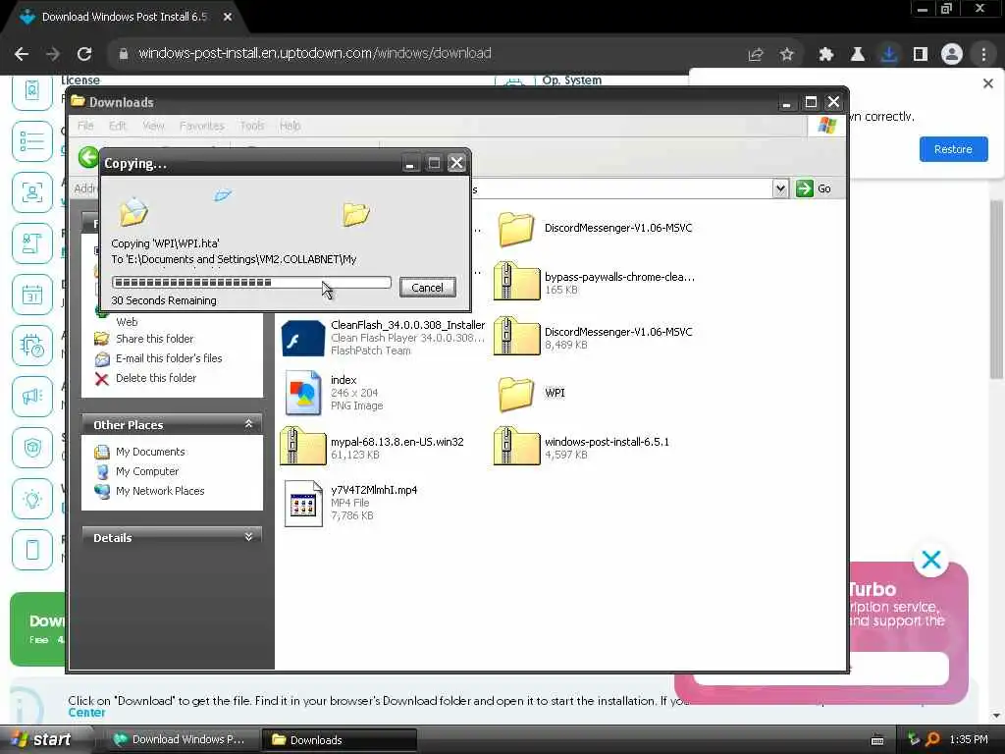Go back in the Chrome browser
Image resolution: width=1005 pixels, height=754 pixels.
coord(22,54)
